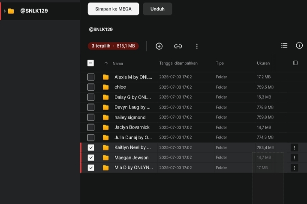Check the hailey.sigmond folder checkbox
This screenshot has width=307, height=204.
pyautogui.click(x=91, y=117)
